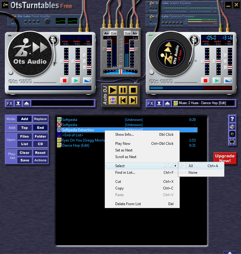The width and height of the screenshot is (241, 254).
Task: Open FX for the left deck
Action: coord(10,103)
